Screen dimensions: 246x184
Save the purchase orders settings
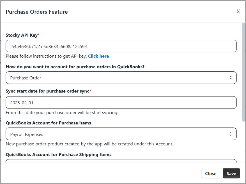click(231, 173)
